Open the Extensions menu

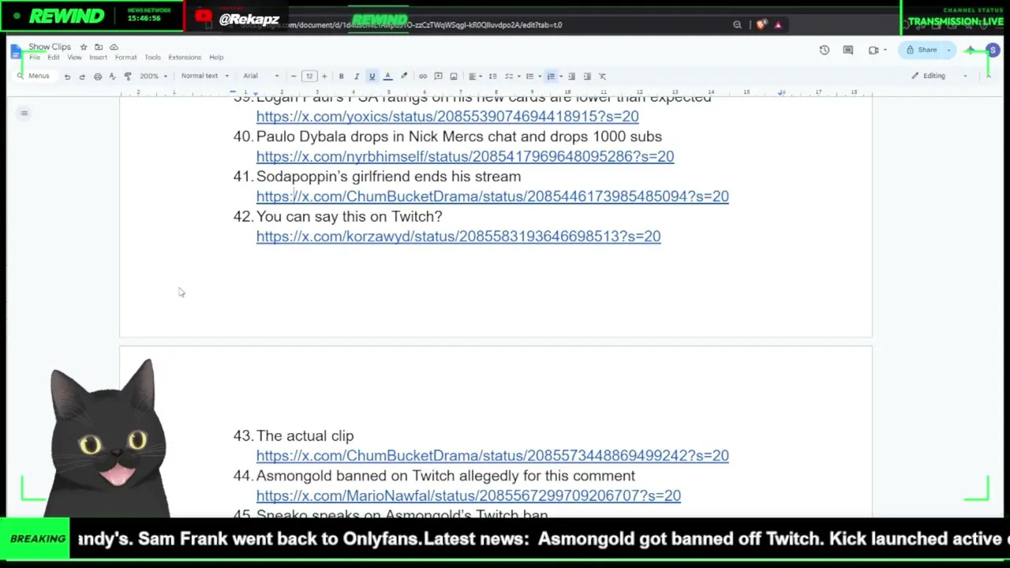185,58
